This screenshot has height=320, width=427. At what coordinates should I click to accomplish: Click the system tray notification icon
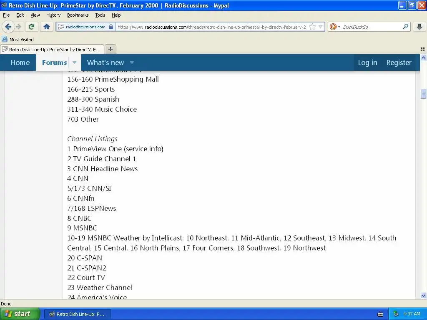click(x=396, y=314)
